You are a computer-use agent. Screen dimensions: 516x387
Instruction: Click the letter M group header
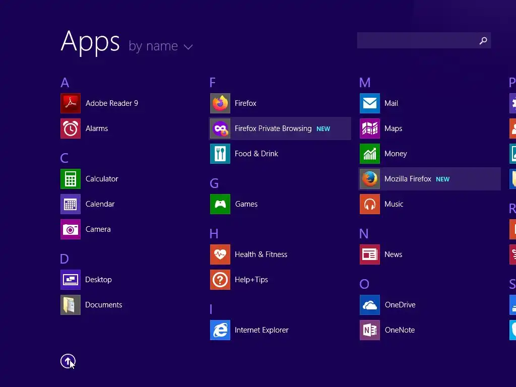(x=365, y=83)
